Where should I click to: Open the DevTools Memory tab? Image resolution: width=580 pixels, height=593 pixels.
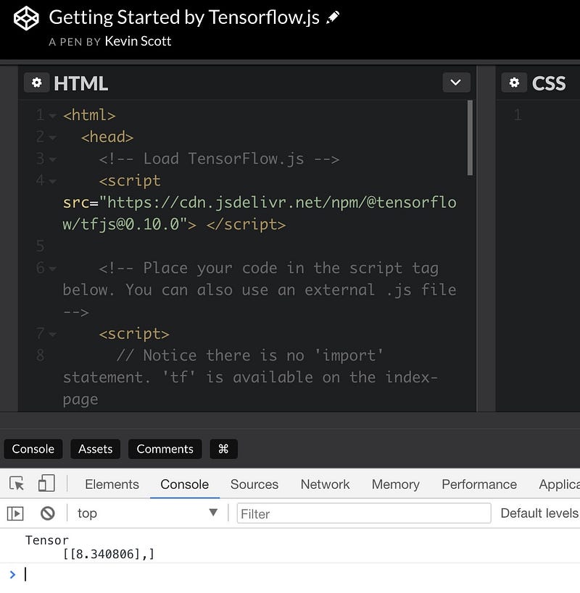pos(396,484)
